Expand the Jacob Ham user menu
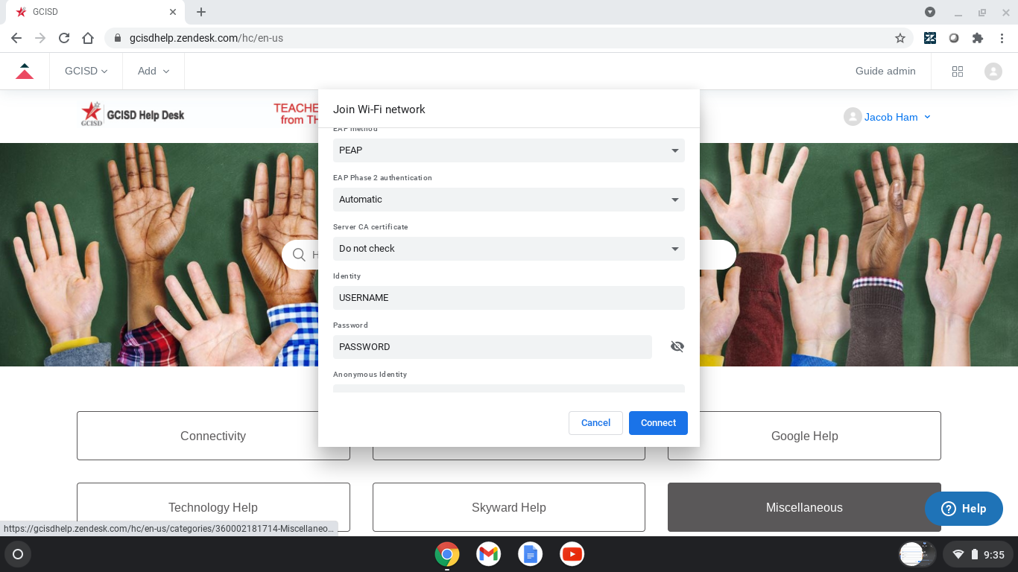Screen dimensions: 1018x572 [x=888, y=117]
